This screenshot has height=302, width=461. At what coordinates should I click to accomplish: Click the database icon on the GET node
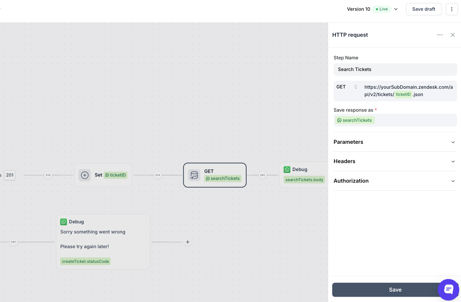point(194,175)
